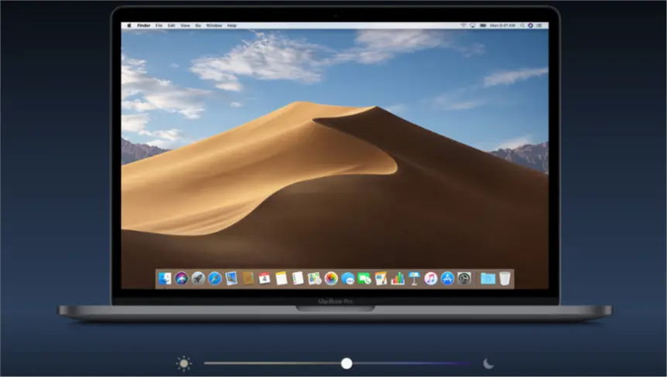Open the App Store icon
Image resolution: width=667 pixels, height=377 pixels.
coord(447,279)
